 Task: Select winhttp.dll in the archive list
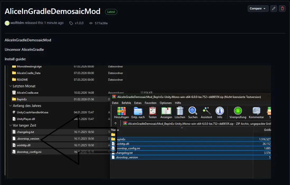pos(190,144)
